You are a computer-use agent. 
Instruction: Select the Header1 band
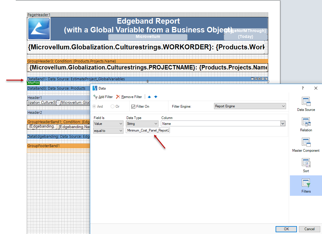click(58, 98)
